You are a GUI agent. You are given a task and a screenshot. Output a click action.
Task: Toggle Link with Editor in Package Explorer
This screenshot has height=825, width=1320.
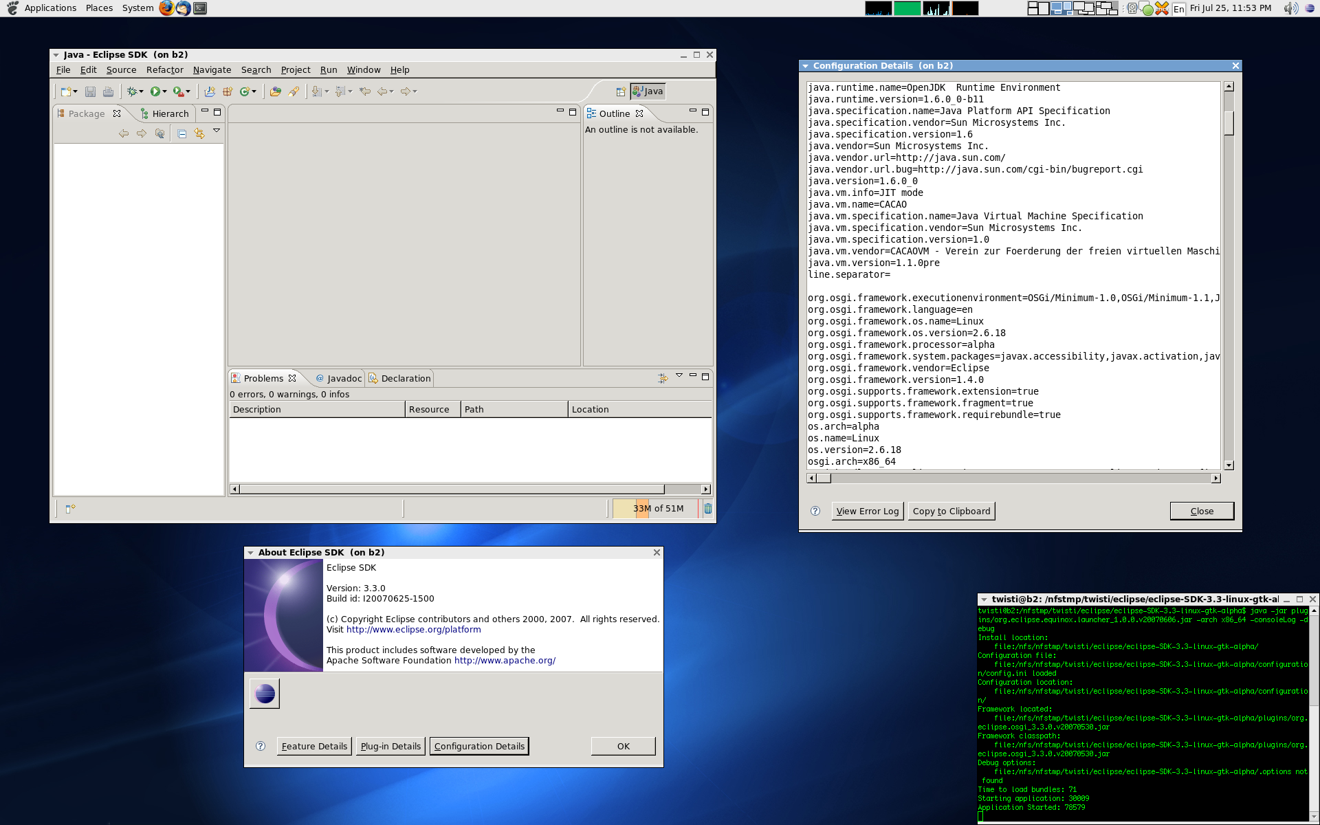tap(199, 133)
